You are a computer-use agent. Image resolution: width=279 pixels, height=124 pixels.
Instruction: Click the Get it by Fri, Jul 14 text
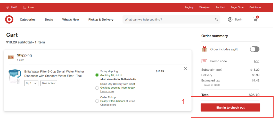click(111, 75)
